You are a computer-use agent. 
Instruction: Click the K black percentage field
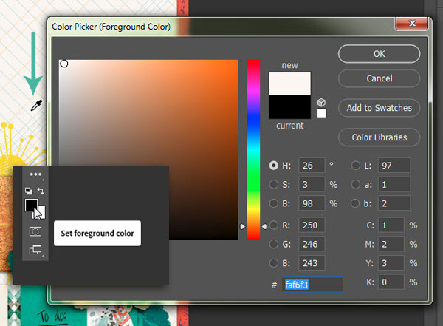click(391, 282)
